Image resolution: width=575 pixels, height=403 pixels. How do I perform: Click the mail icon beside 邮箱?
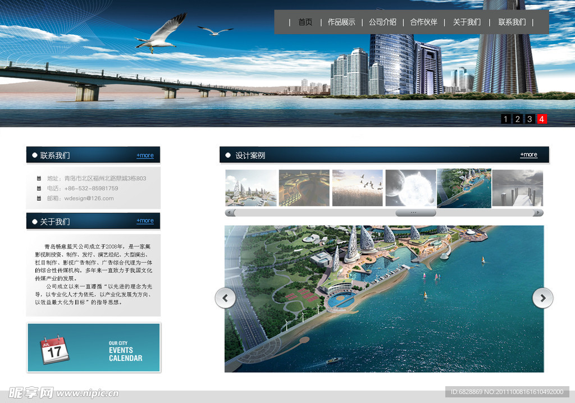[x=39, y=198]
